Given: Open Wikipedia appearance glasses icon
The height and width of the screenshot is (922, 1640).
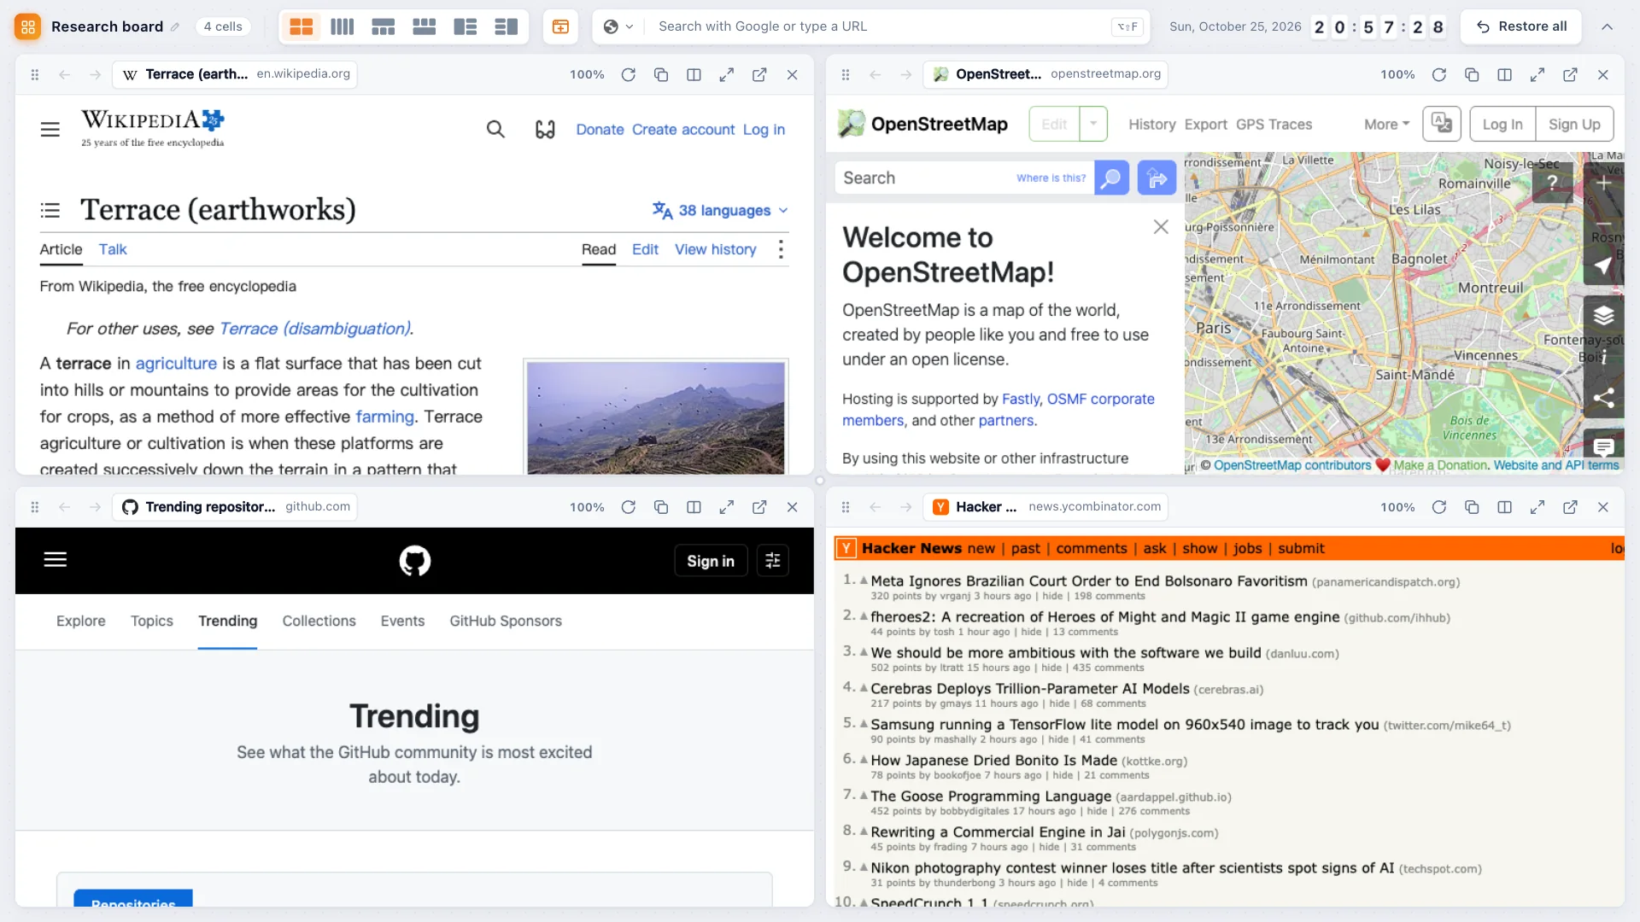Looking at the screenshot, I should point(545,129).
